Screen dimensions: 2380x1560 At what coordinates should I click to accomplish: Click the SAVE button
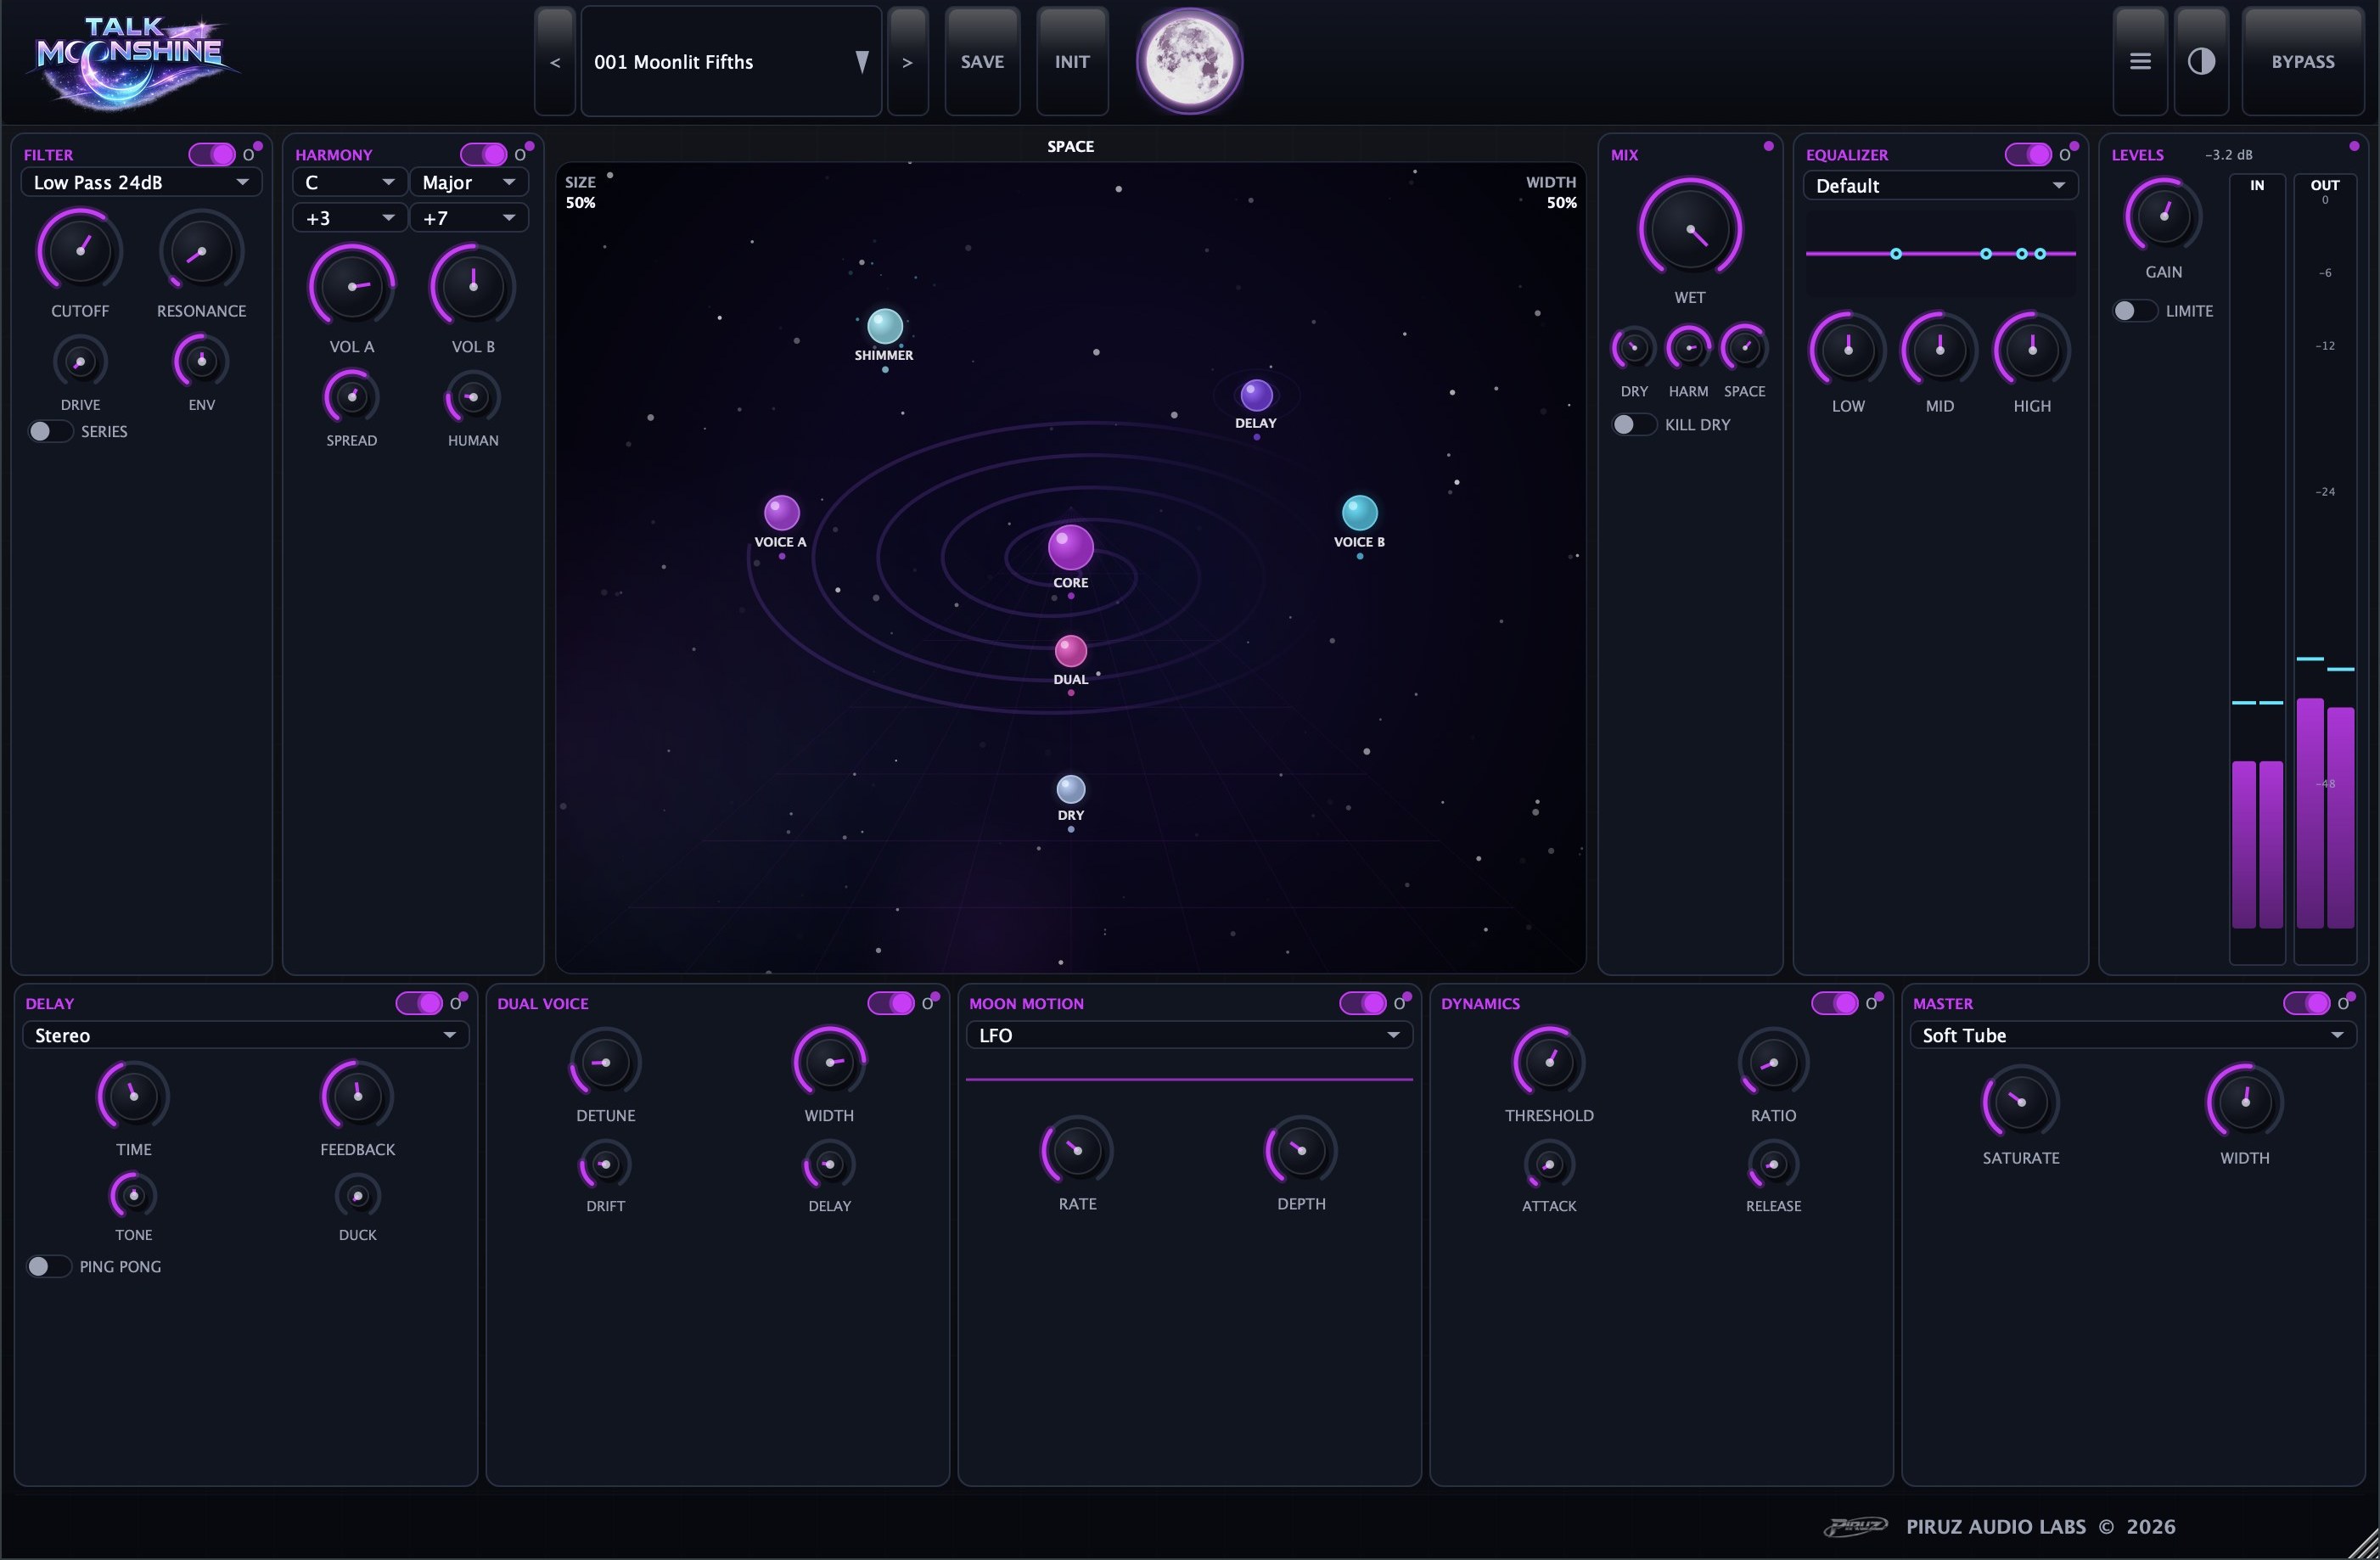coord(982,62)
